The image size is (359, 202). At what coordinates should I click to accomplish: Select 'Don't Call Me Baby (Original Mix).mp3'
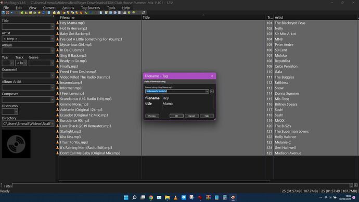(x=90, y=153)
